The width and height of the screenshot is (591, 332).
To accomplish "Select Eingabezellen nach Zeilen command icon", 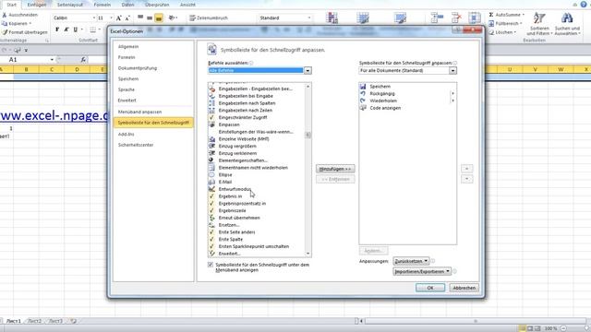I will coord(211,111).
